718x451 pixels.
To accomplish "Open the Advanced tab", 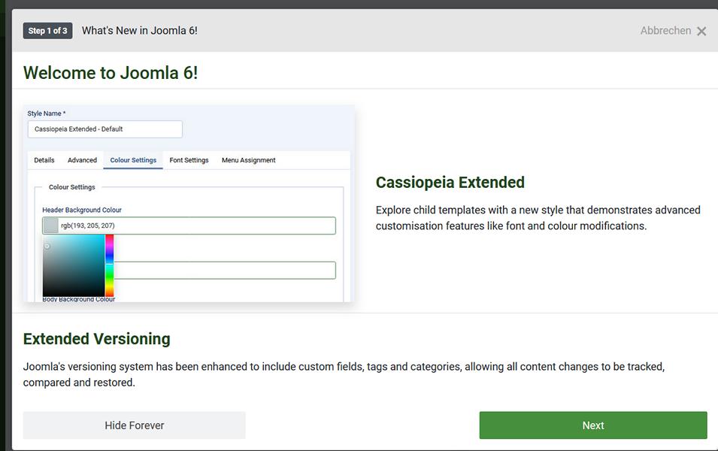I will click(x=82, y=160).
